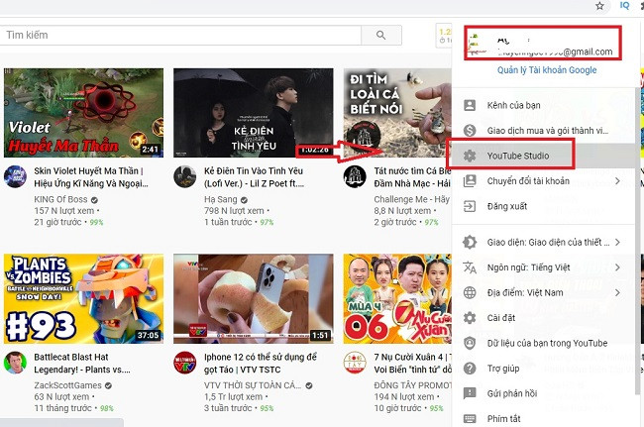
Task: Click '798 N lượt xem' view count text
Action: [x=234, y=211]
